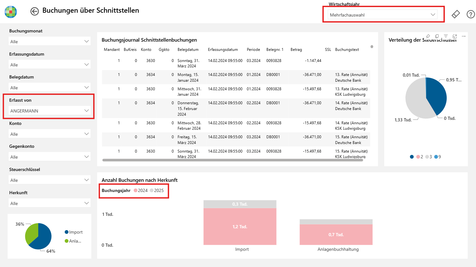This screenshot has height=267, width=476.
Task: Open Steuerschlüssel chart in focus mode
Action: coord(455,36)
